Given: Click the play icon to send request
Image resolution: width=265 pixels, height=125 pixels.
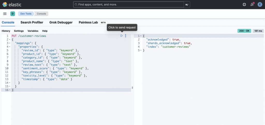Looking at the screenshot, I should [122, 36].
